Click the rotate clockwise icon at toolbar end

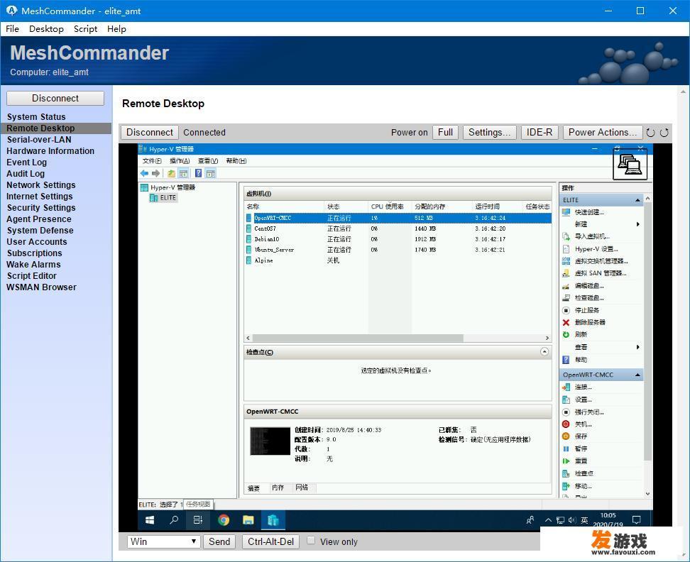pyautogui.click(x=664, y=133)
